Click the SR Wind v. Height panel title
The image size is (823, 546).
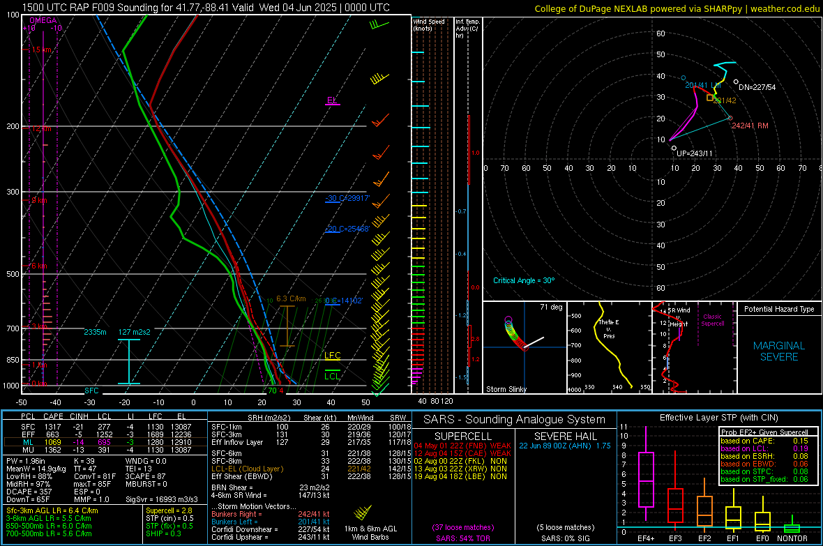point(678,317)
